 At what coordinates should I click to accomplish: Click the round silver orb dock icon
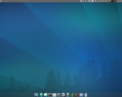(63, 95)
